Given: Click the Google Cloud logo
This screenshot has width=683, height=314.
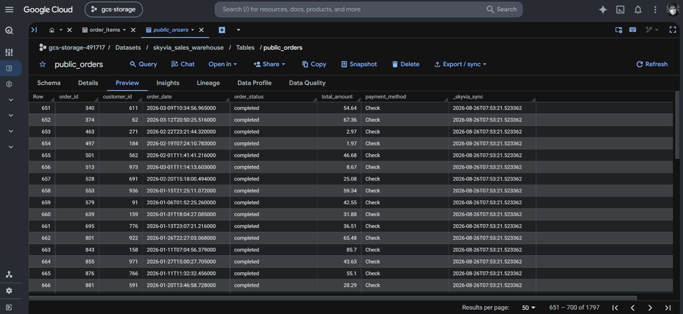Looking at the screenshot, I should (48, 9).
